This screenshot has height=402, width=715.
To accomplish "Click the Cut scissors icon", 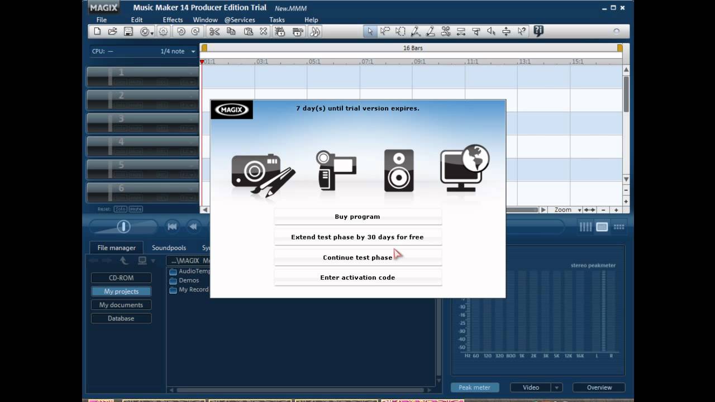I will point(214,32).
